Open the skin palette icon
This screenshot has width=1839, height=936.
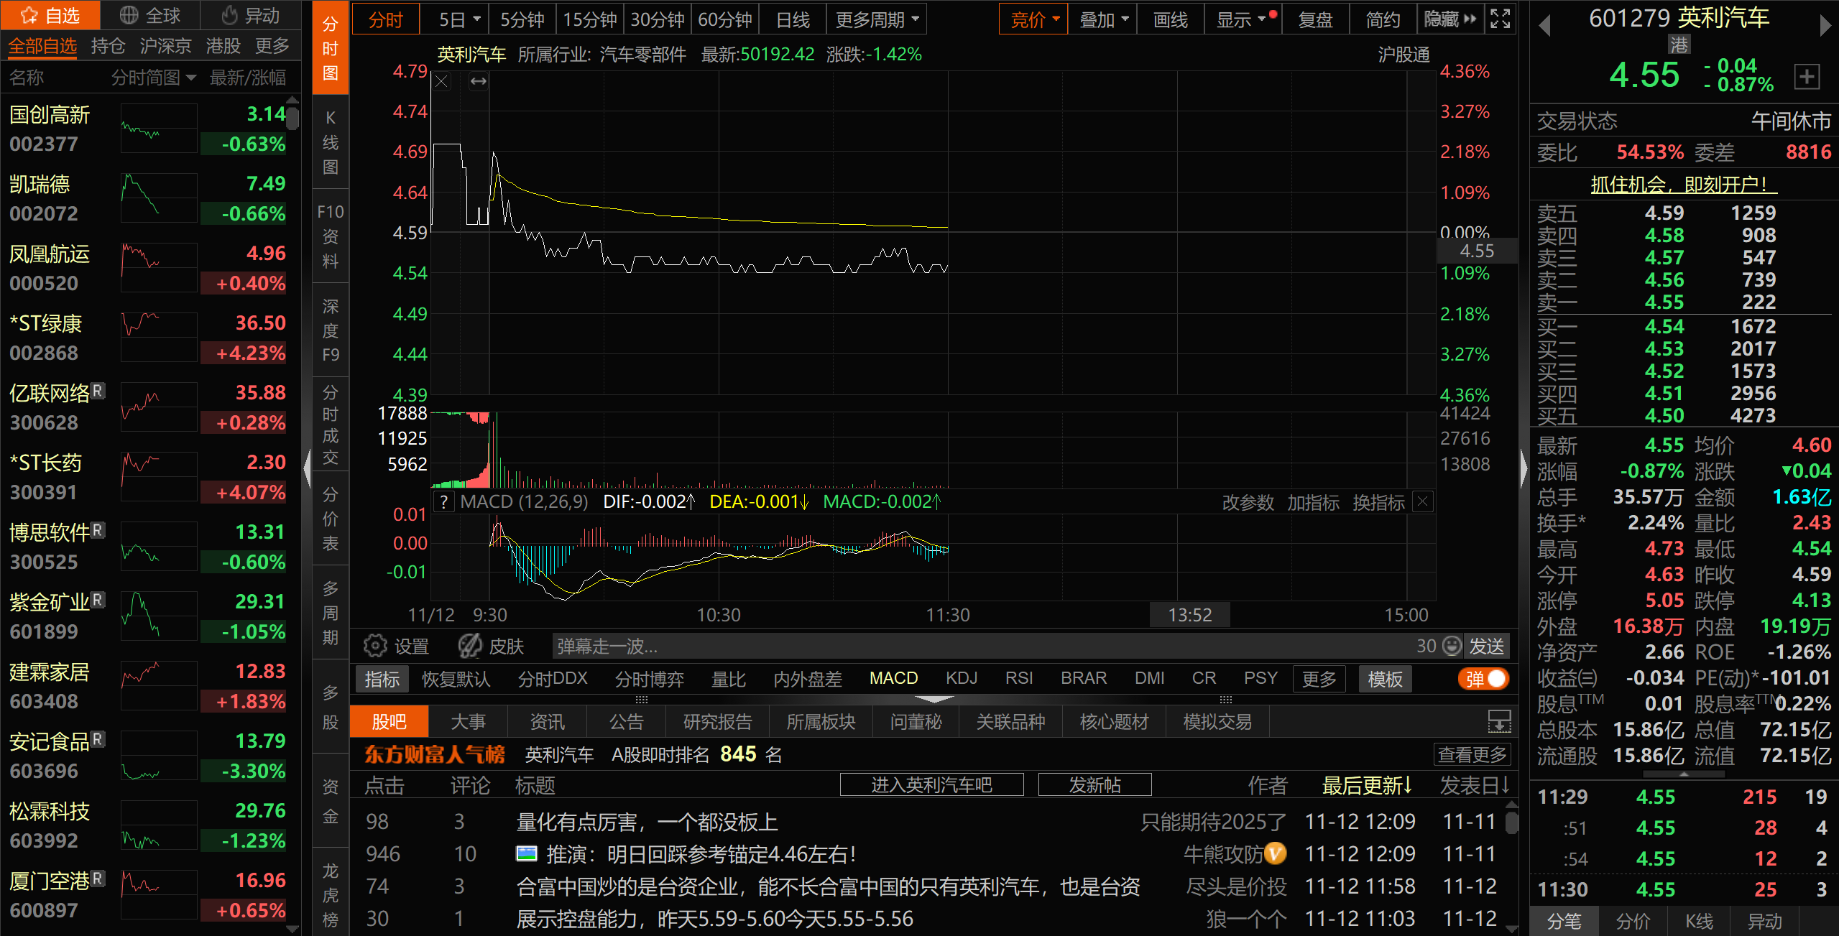pyautogui.click(x=471, y=647)
